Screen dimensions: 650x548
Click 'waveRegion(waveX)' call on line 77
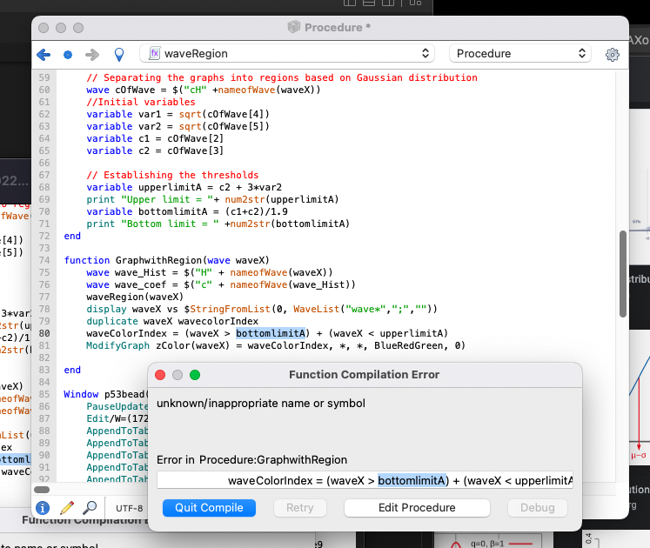135,297
